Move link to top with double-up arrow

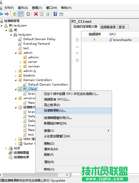pos(77,40)
